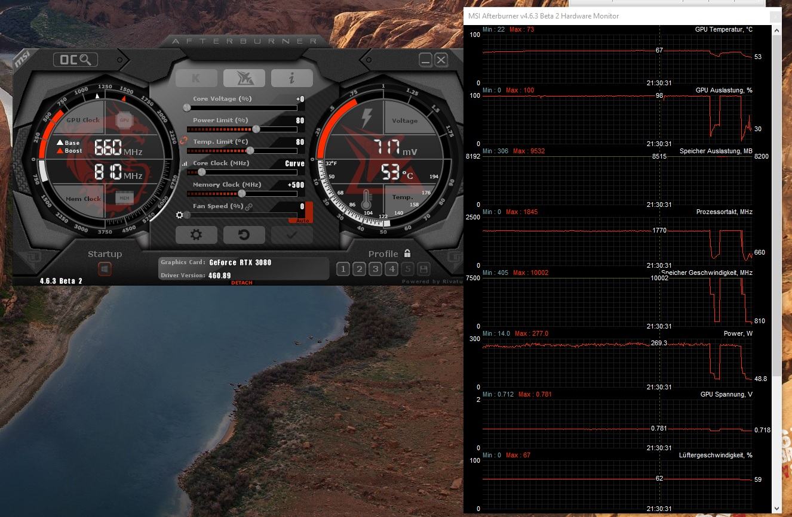Select profile slot 5

tap(407, 269)
